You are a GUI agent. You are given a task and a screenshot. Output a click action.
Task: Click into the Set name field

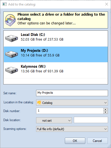tap(72, 93)
